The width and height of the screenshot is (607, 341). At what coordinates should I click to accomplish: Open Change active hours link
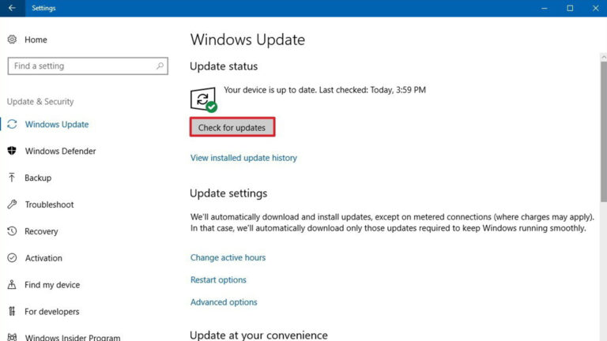[228, 257]
